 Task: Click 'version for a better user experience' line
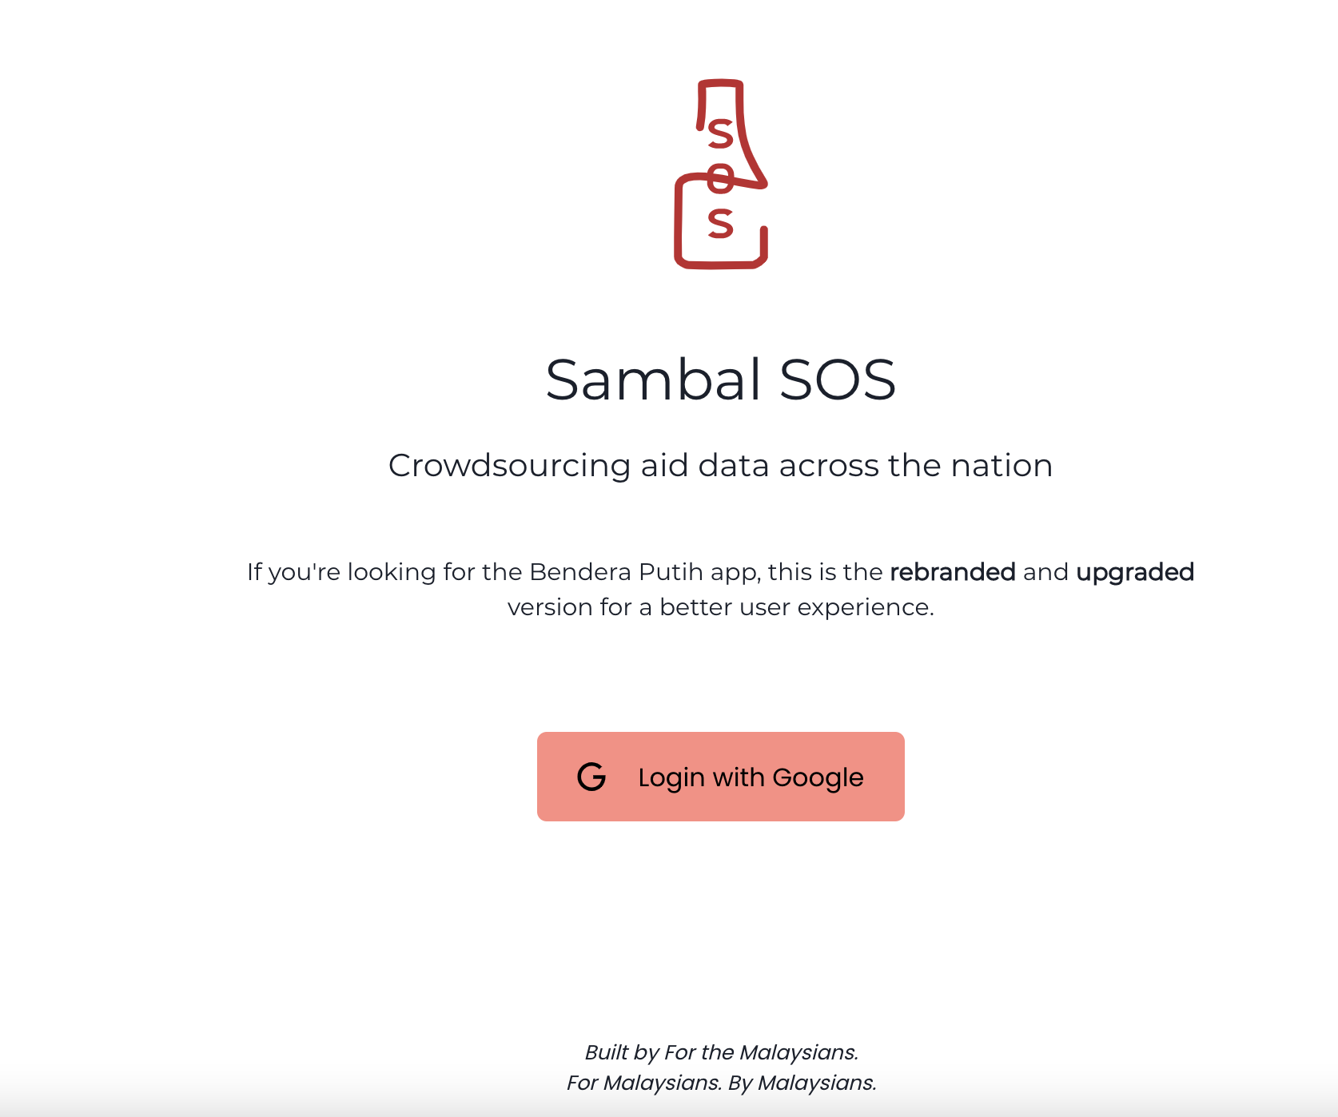tap(721, 607)
